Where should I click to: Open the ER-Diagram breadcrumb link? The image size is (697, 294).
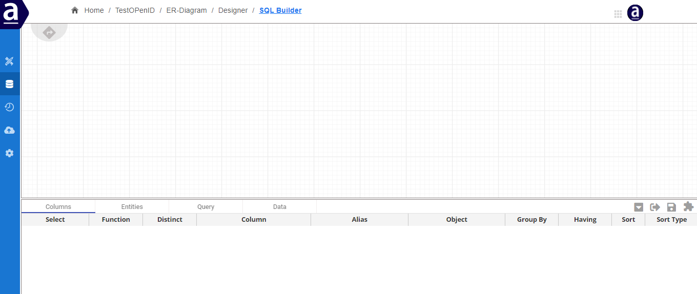pos(187,10)
